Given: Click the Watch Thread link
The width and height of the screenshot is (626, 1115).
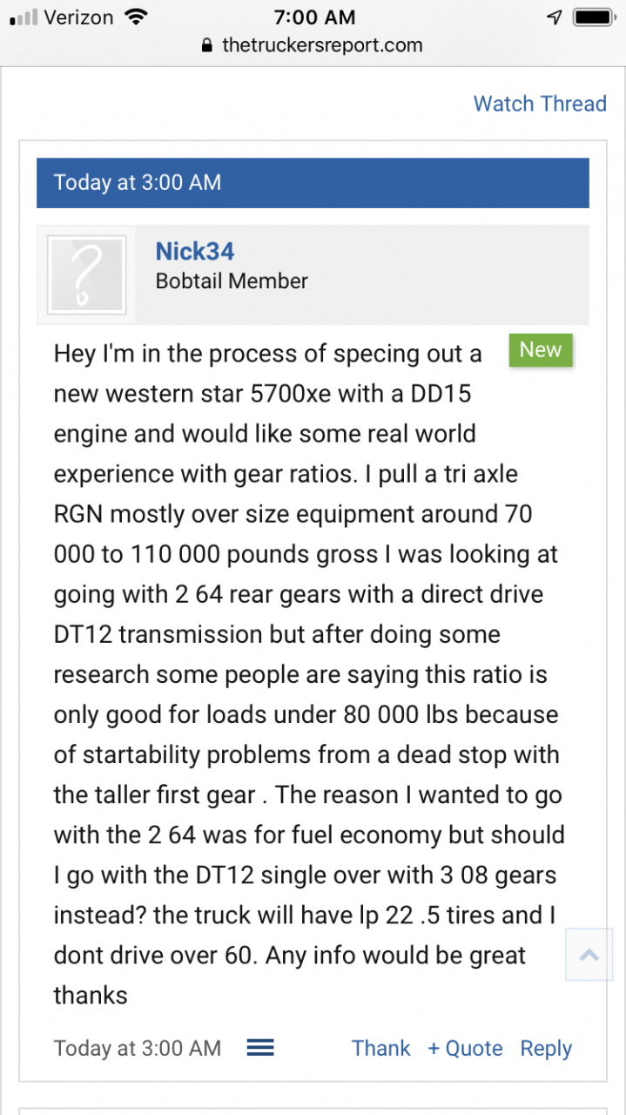Looking at the screenshot, I should [x=540, y=104].
